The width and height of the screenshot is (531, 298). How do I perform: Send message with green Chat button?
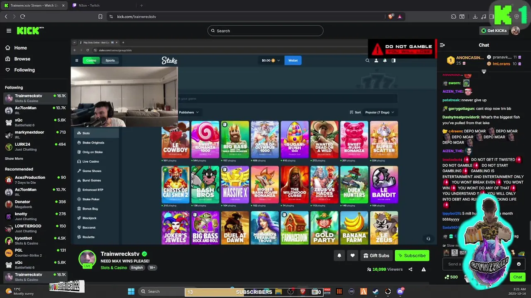[517, 277]
